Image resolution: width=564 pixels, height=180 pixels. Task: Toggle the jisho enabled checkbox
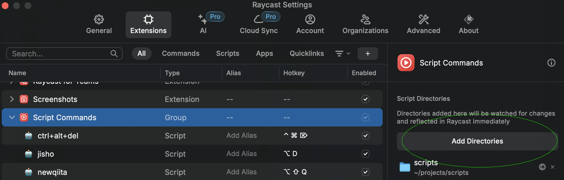click(x=366, y=154)
